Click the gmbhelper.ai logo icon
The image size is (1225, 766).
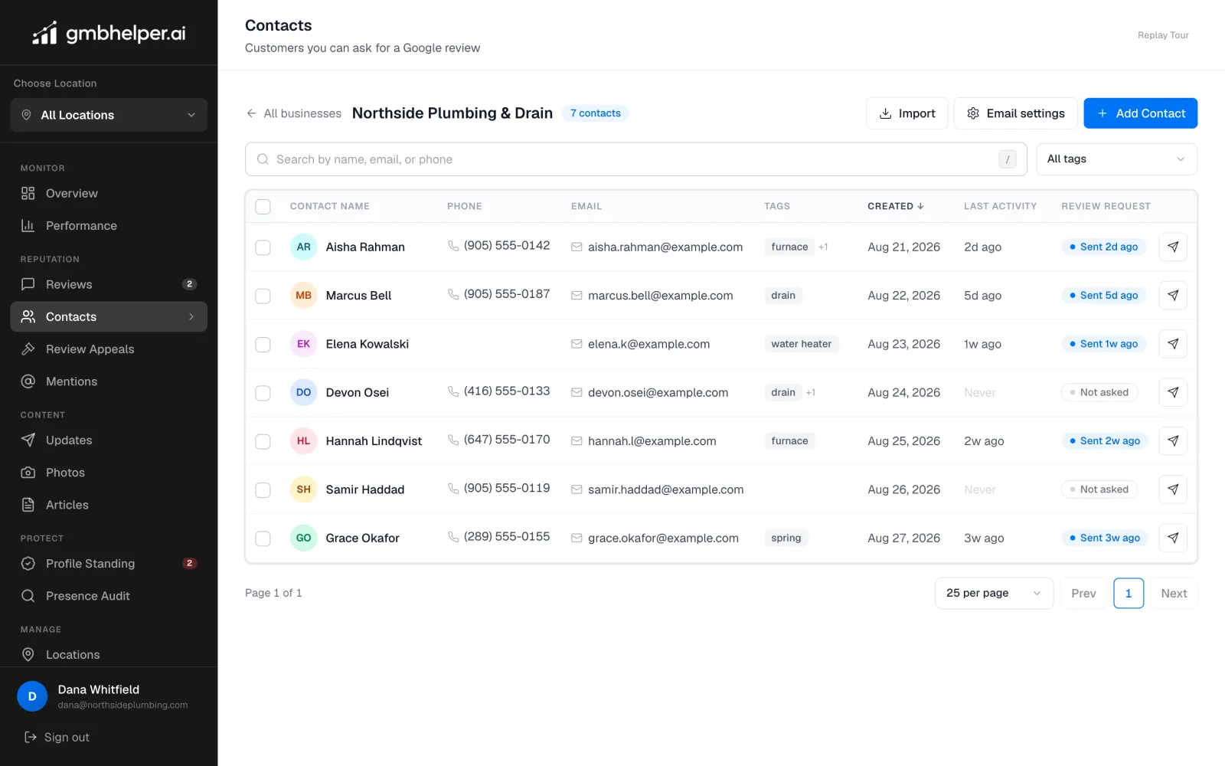pos(44,33)
